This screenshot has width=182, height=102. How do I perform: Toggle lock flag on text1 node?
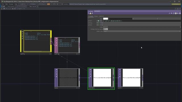56,76
